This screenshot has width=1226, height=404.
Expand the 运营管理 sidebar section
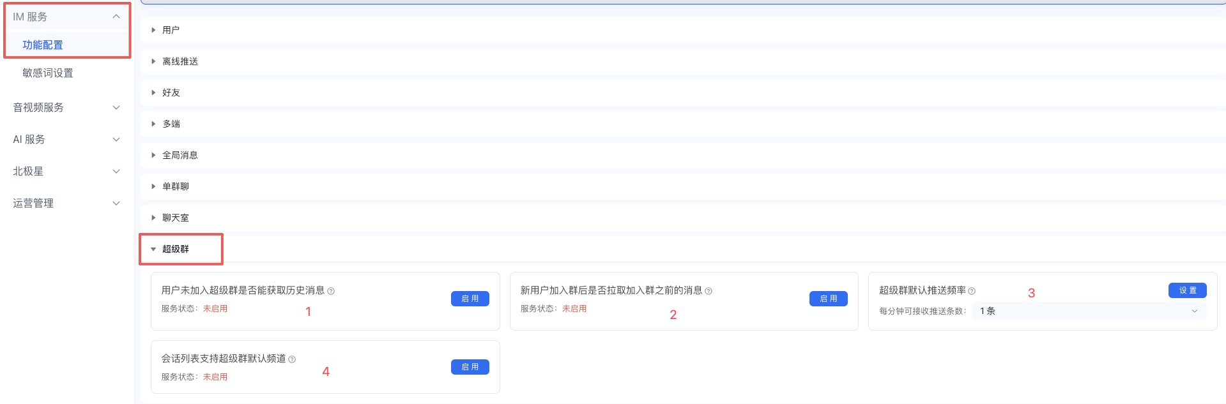[66, 203]
